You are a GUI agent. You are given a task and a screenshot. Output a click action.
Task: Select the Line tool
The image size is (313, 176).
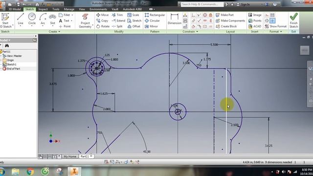(x=21, y=19)
